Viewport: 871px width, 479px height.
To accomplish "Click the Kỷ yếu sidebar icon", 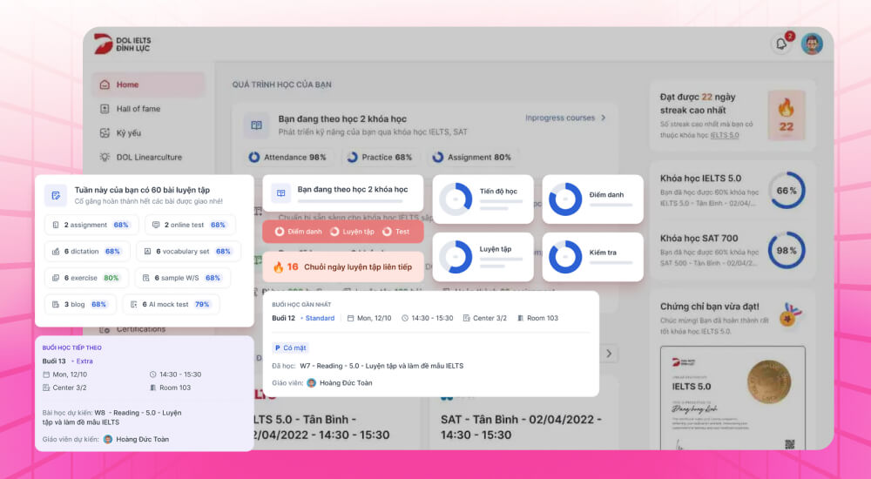I will (105, 133).
